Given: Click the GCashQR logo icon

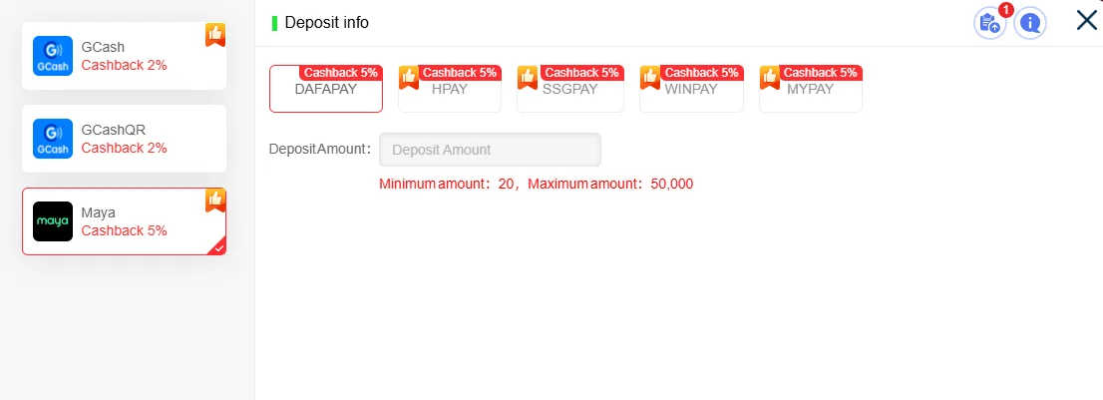Looking at the screenshot, I should (x=53, y=139).
